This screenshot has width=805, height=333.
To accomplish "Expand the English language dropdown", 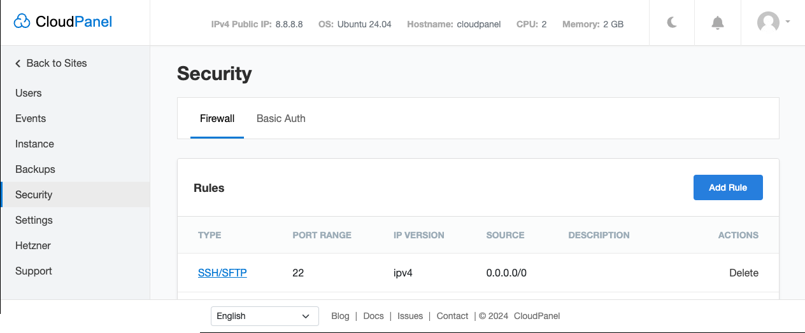I will pyautogui.click(x=264, y=316).
